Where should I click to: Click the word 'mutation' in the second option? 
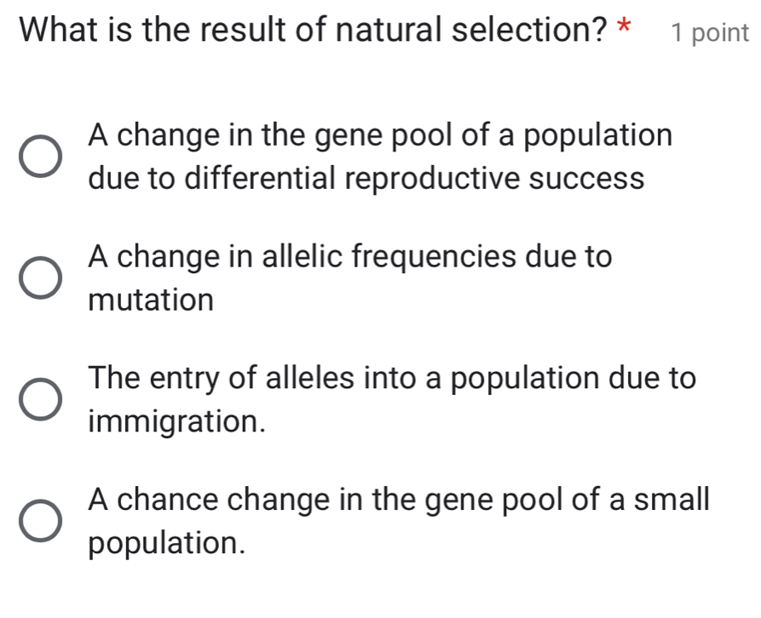point(151,299)
